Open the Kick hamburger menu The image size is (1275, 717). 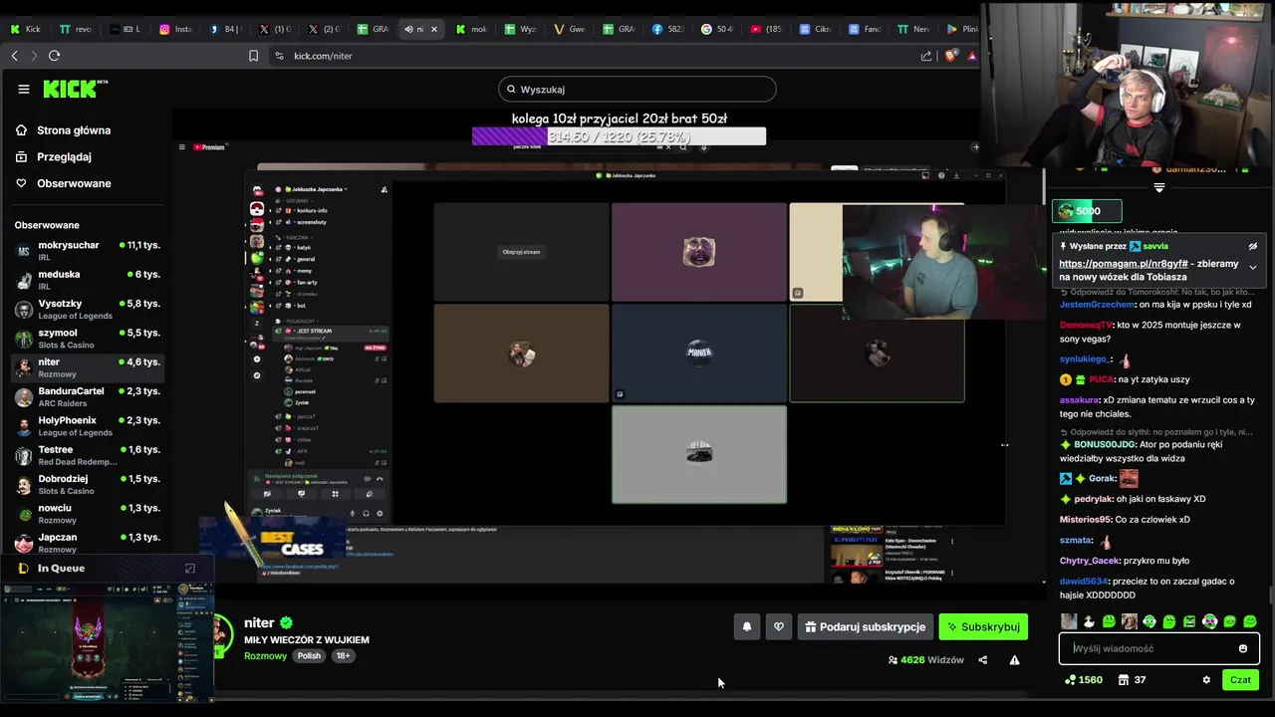pyautogui.click(x=24, y=89)
